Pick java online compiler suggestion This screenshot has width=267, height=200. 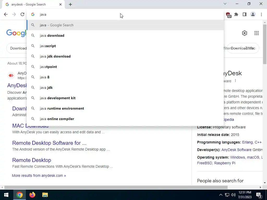pos(125,119)
